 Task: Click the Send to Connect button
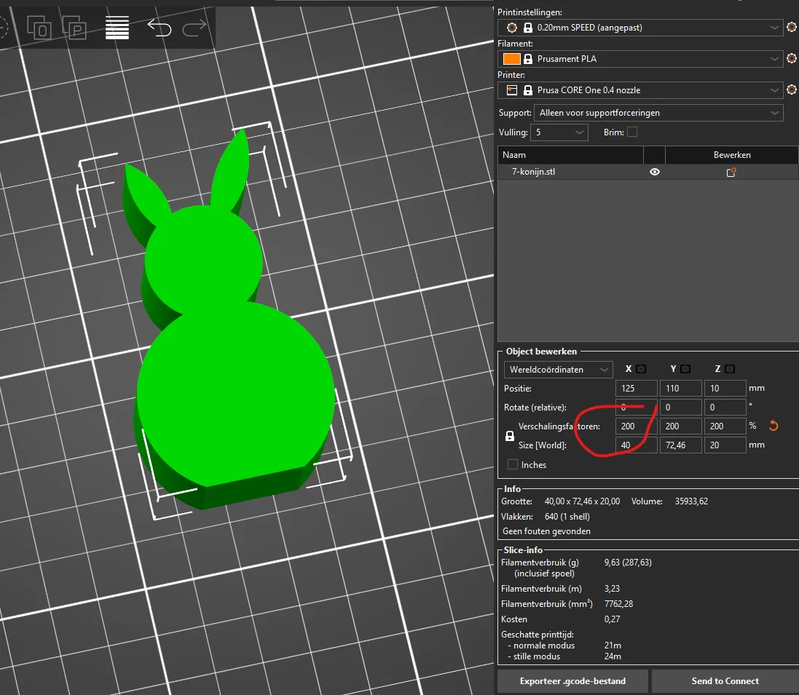tap(725, 681)
